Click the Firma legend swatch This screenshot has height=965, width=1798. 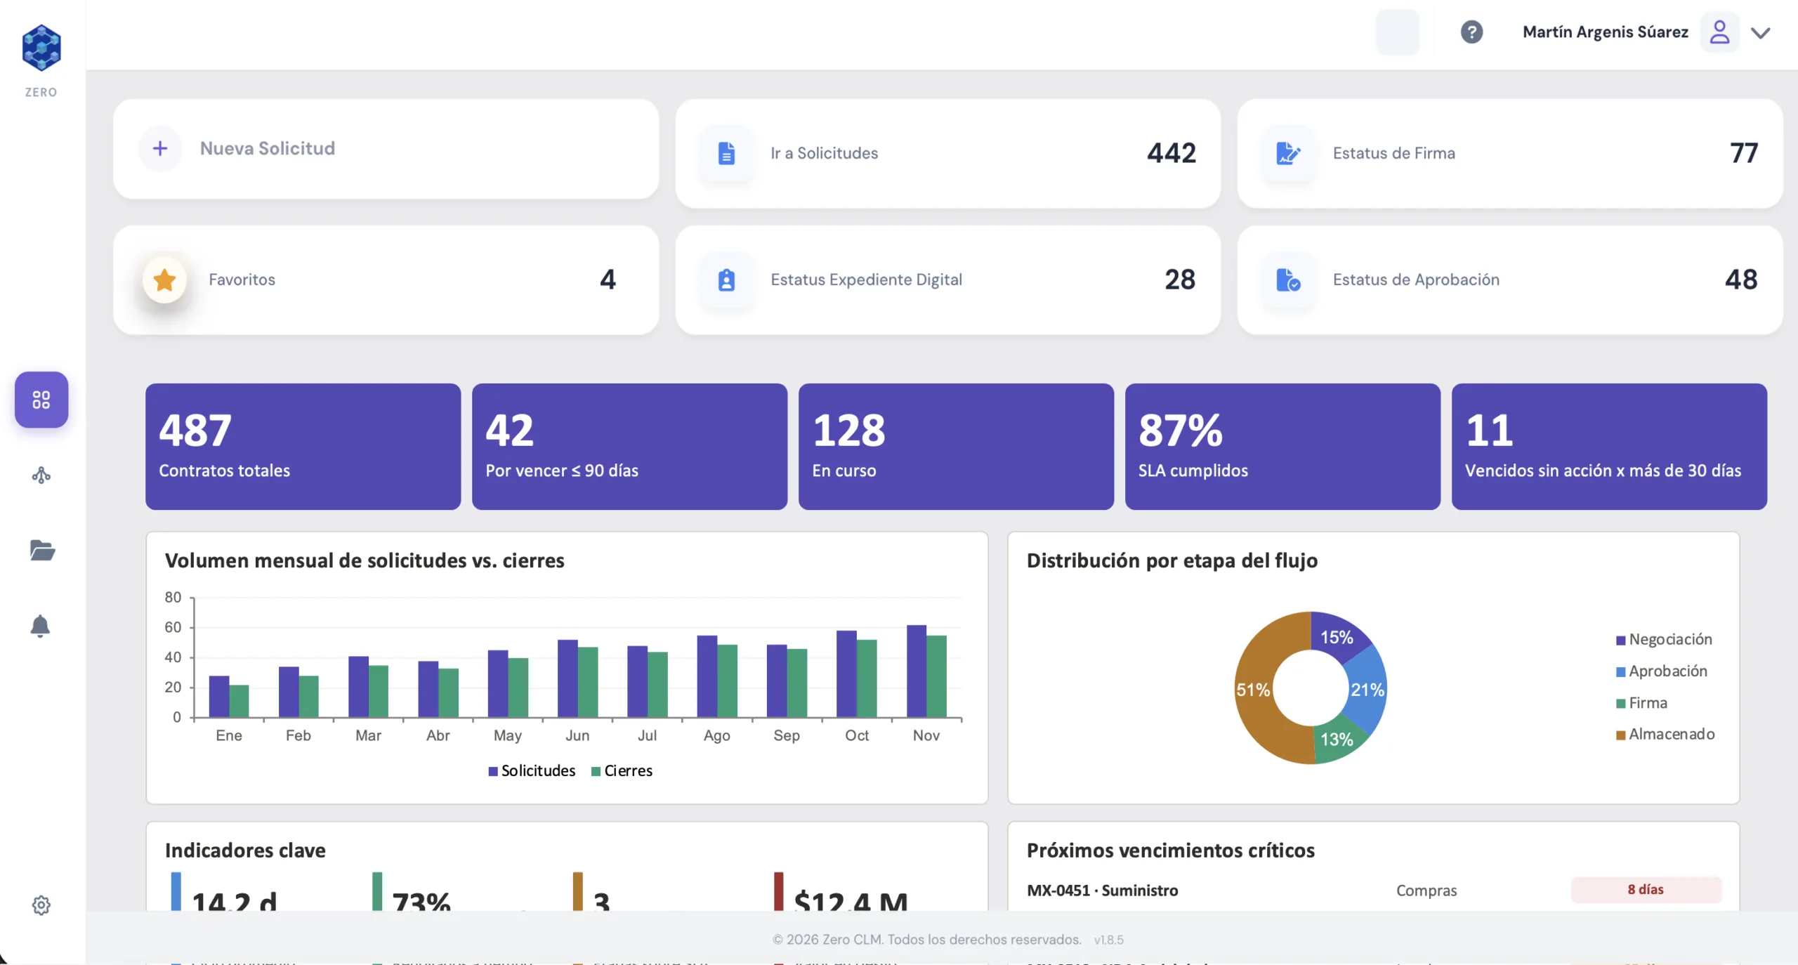(1620, 704)
